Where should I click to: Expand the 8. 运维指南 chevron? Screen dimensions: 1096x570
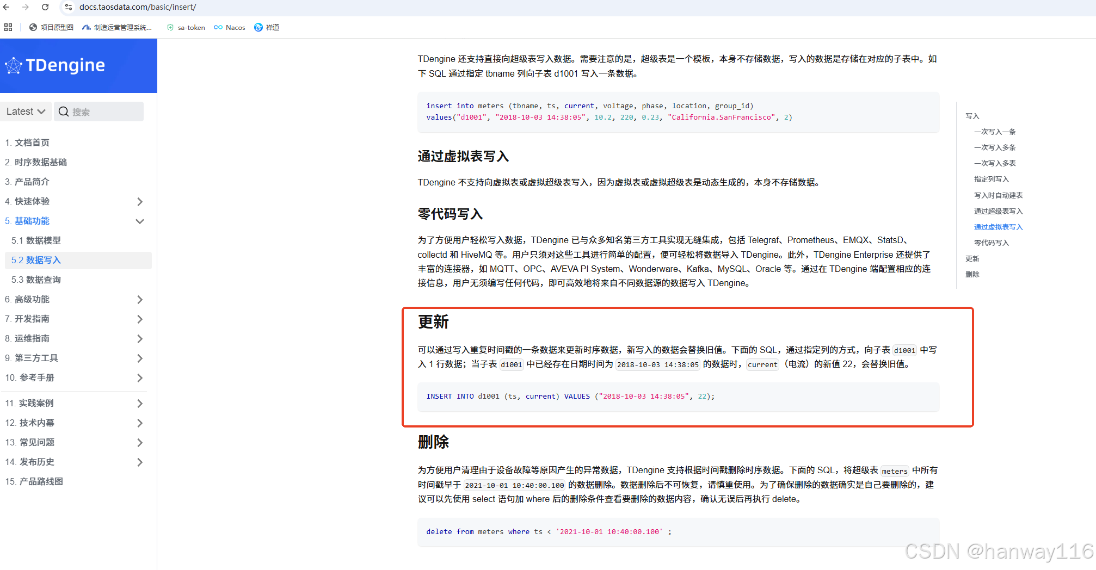[x=140, y=338]
